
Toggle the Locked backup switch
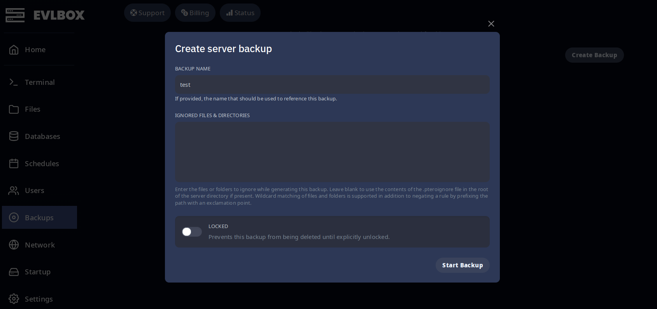point(192,232)
